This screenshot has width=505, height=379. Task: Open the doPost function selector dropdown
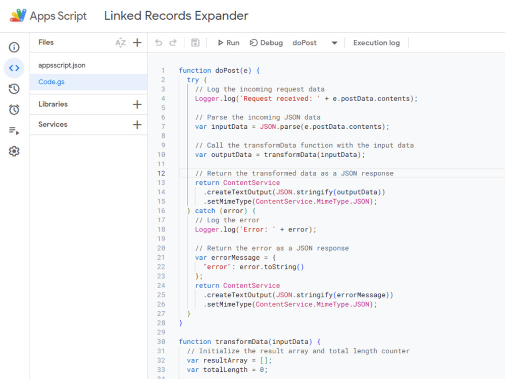coord(315,42)
